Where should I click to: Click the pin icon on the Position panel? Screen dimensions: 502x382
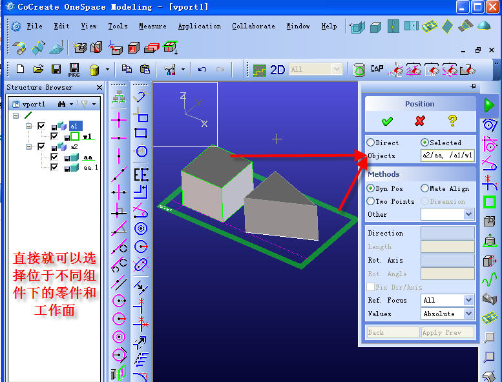473,86
